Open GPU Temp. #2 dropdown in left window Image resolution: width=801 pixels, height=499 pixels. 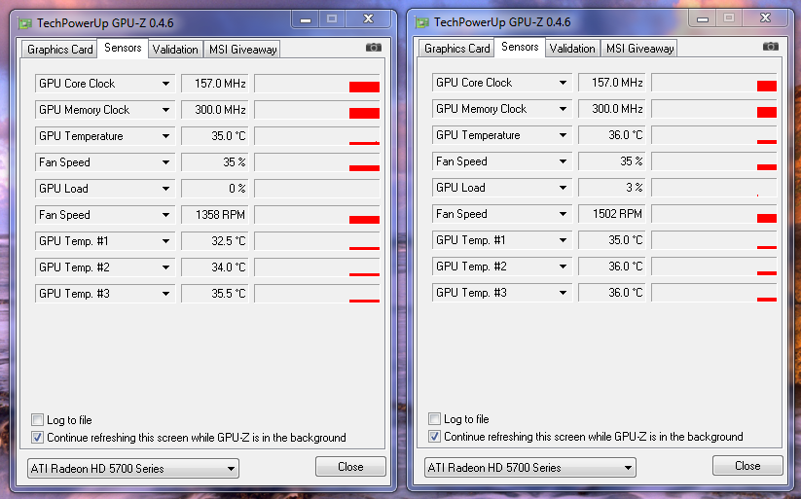tap(105, 267)
